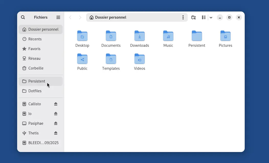Viewport: 269px width, 163px height.
Task: Expand the view options chevron
Action: 211,17
